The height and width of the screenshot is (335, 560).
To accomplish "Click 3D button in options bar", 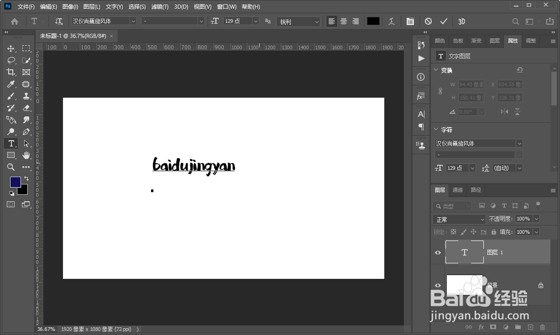I will click(x=461, y=21).
